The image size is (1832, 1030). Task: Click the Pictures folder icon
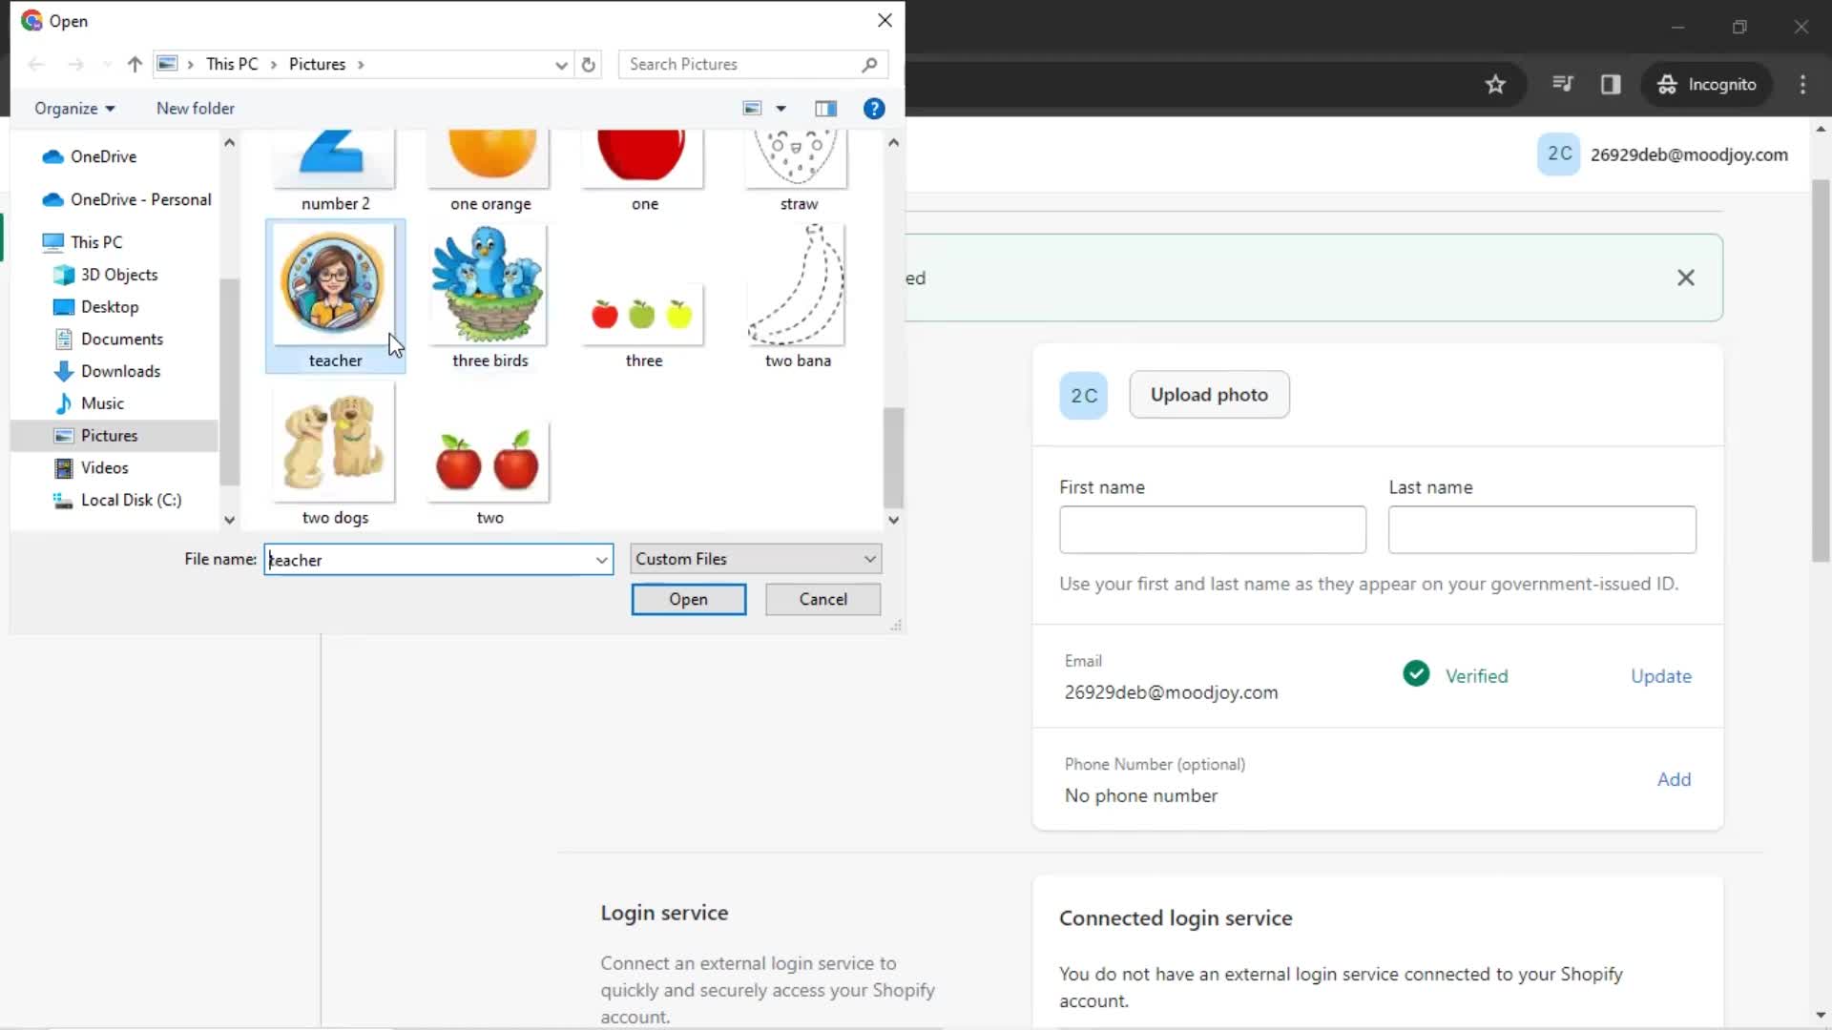point(63,435)
